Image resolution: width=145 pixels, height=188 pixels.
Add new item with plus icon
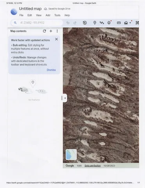tap(51, 31)
